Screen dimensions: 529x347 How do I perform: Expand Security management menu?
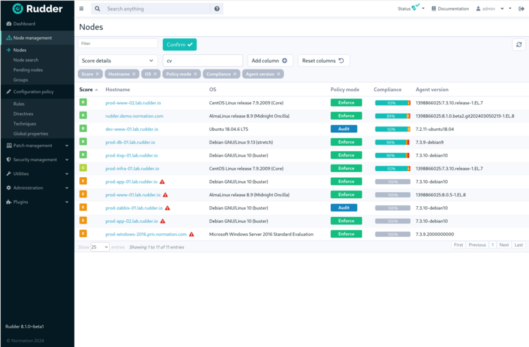click(37, 160)
